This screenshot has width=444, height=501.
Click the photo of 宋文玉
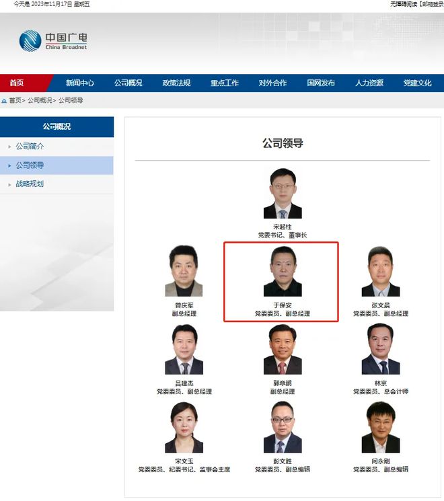[x=184, y=428]
